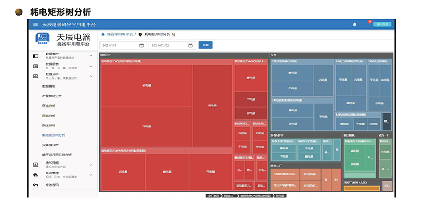Open notifications bell icon
Image resolution: width=428 pixels, height=200 pixels.
pos(354,24)
